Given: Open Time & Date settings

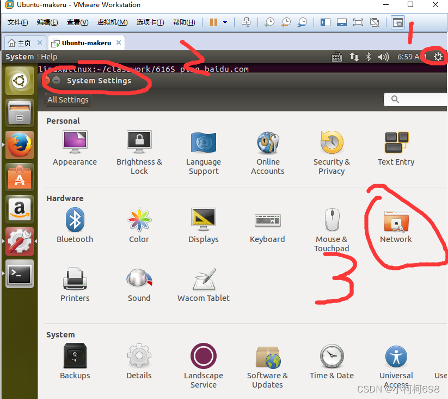Looking at the screenshot, I should click(332, 361).
